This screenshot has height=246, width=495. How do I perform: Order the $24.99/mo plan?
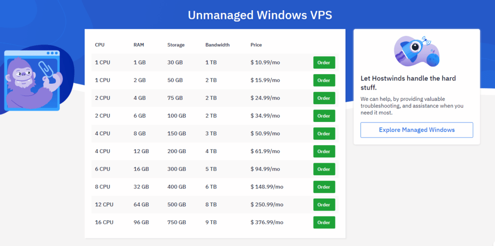(324, 98)
